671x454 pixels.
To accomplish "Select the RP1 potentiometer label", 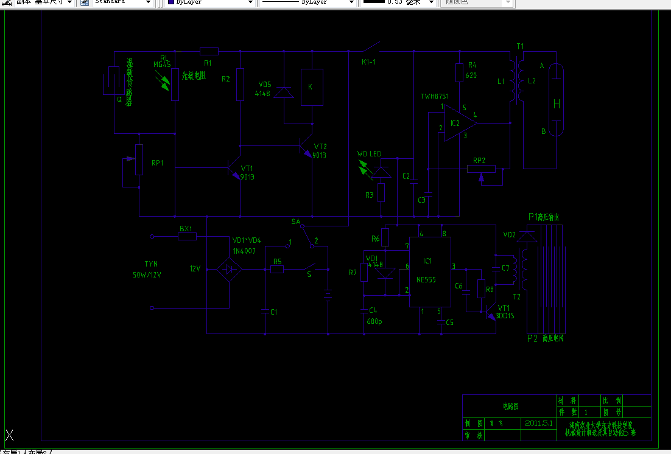I will point(158,163).
